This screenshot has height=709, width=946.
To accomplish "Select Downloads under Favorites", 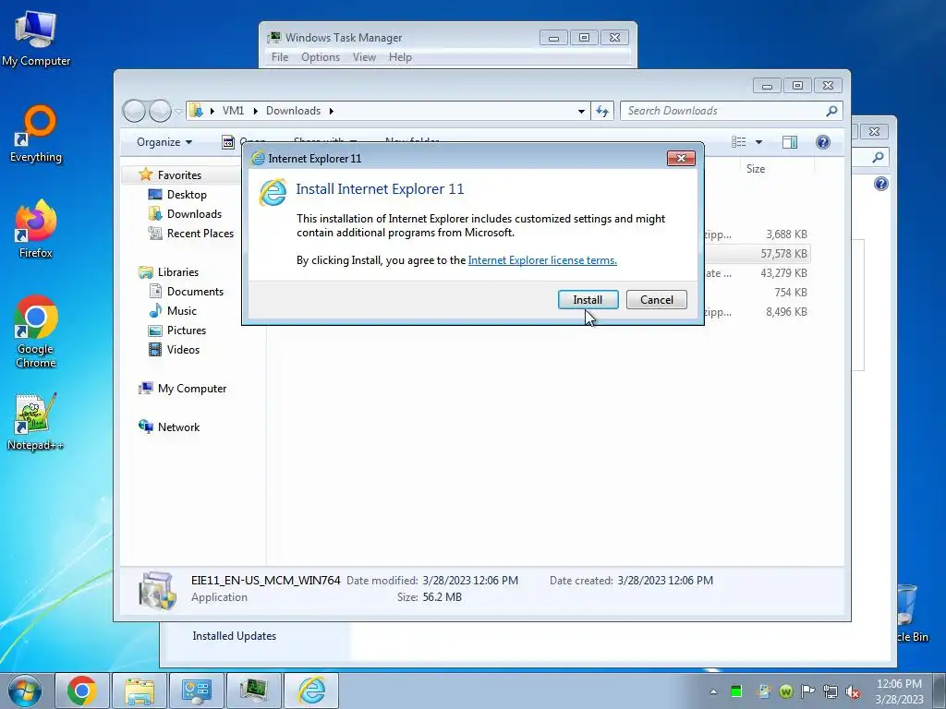I will [x=194, y=214].
